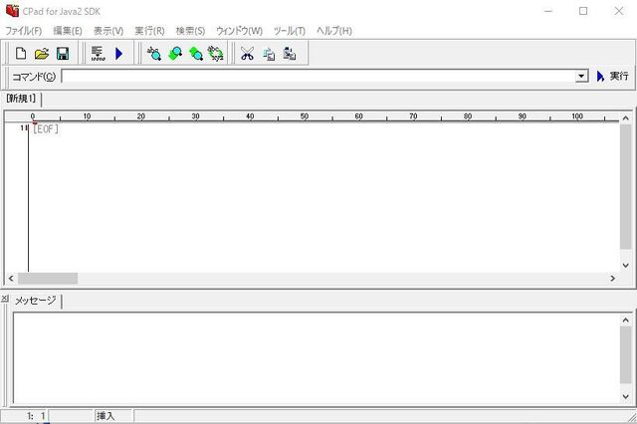The image size is (637, 424).
Task: Select the [新規1] document tab
Action: pos(22,99)
